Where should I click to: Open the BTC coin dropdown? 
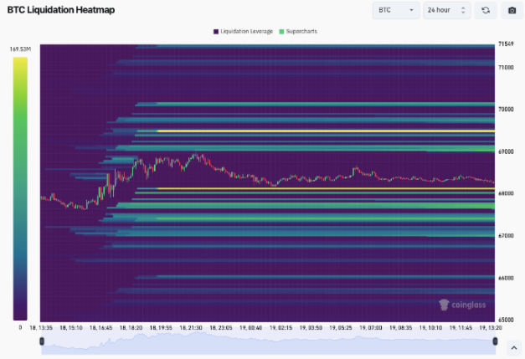395,11
